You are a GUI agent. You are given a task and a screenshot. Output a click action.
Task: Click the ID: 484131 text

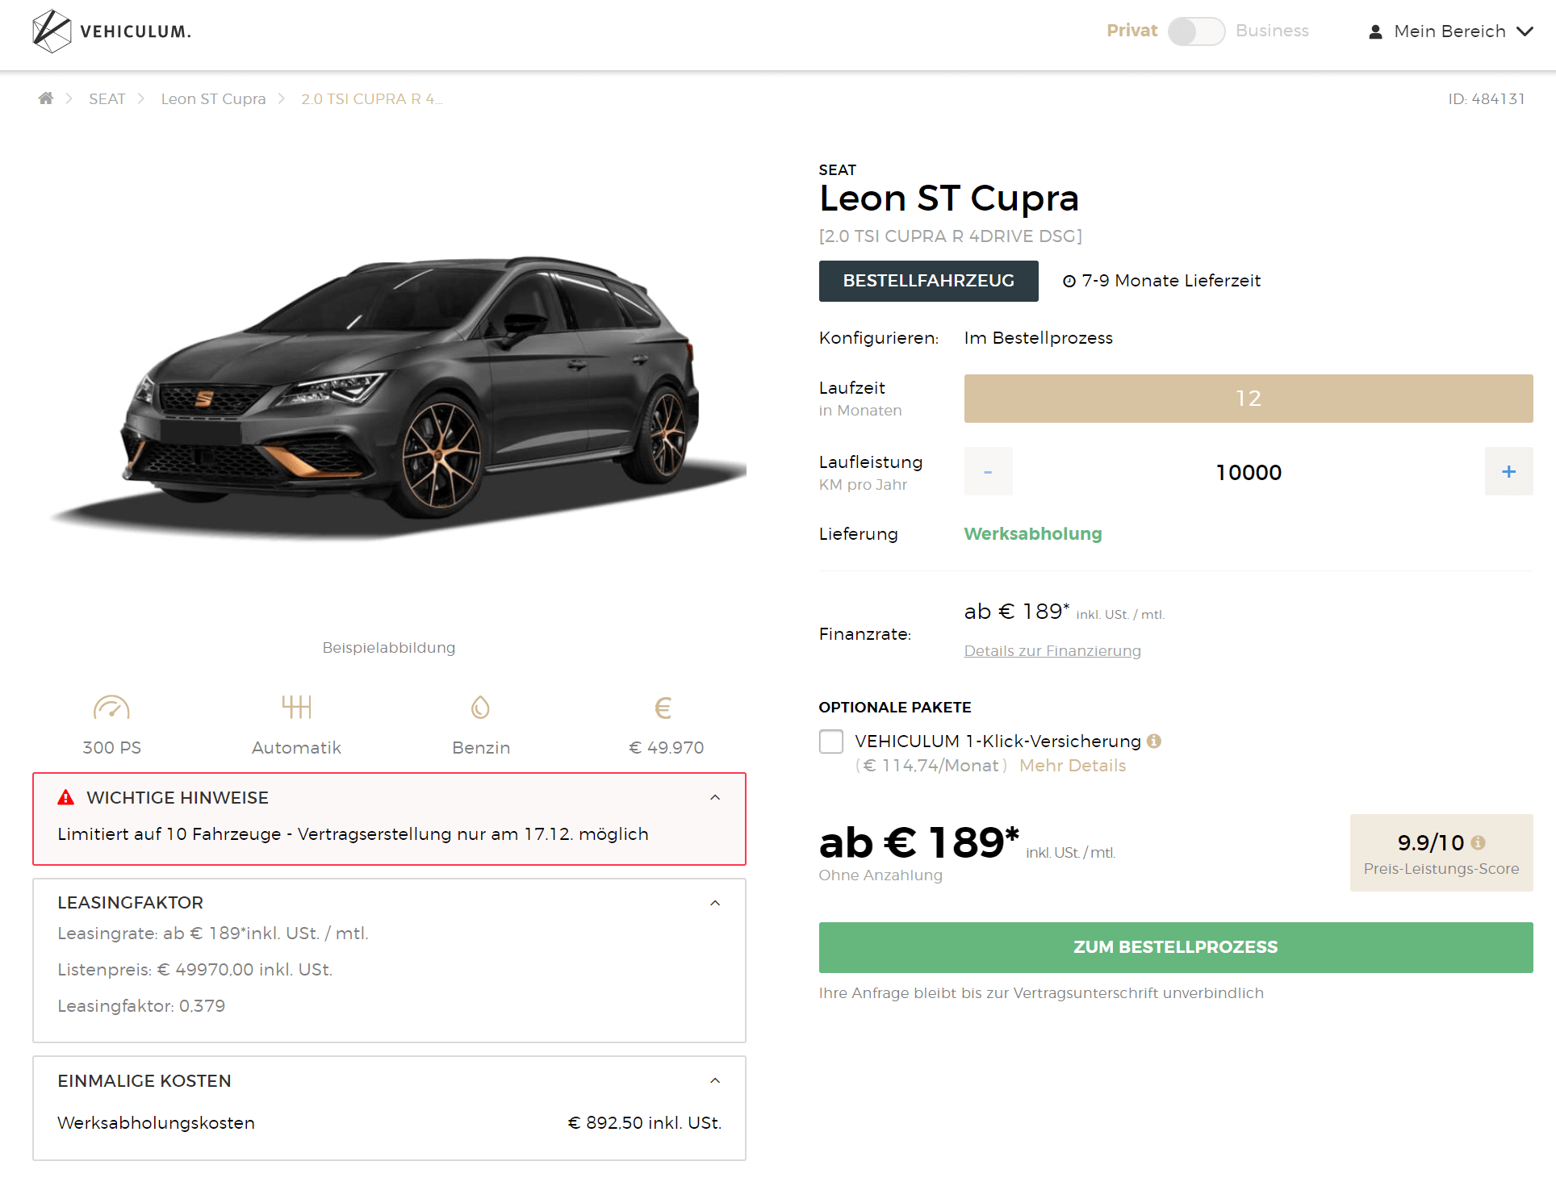coord(1487,98)
